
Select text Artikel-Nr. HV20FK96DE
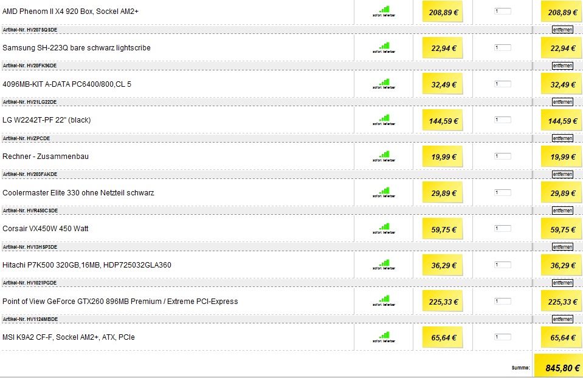(30, 66)
